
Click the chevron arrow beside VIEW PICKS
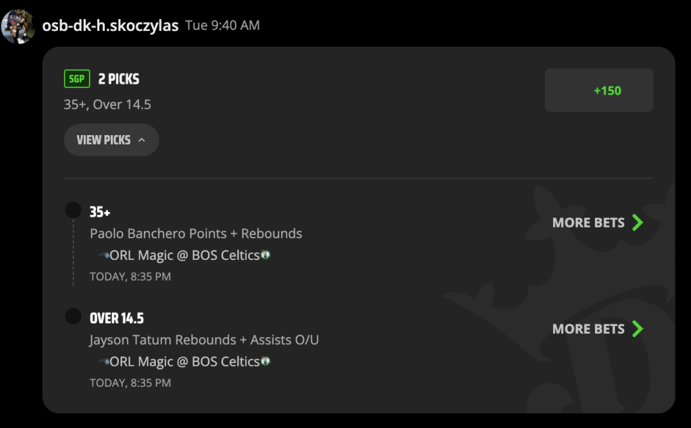tap(141, 140)
